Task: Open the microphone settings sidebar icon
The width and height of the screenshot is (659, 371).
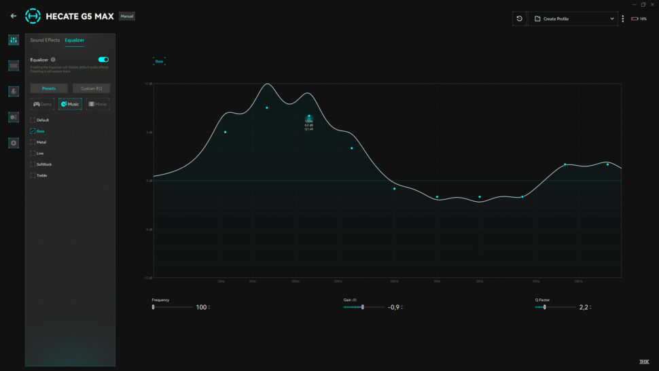Action: 14,91
